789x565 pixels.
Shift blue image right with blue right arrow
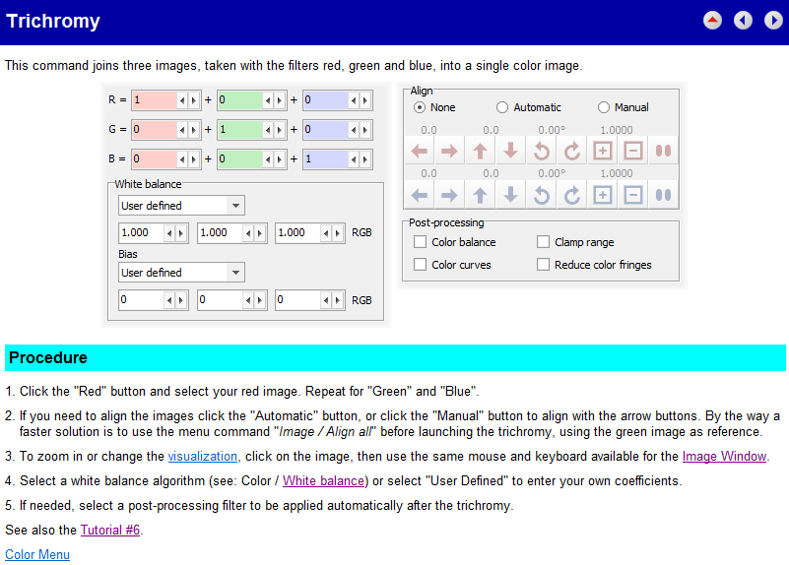pos(449,195)
